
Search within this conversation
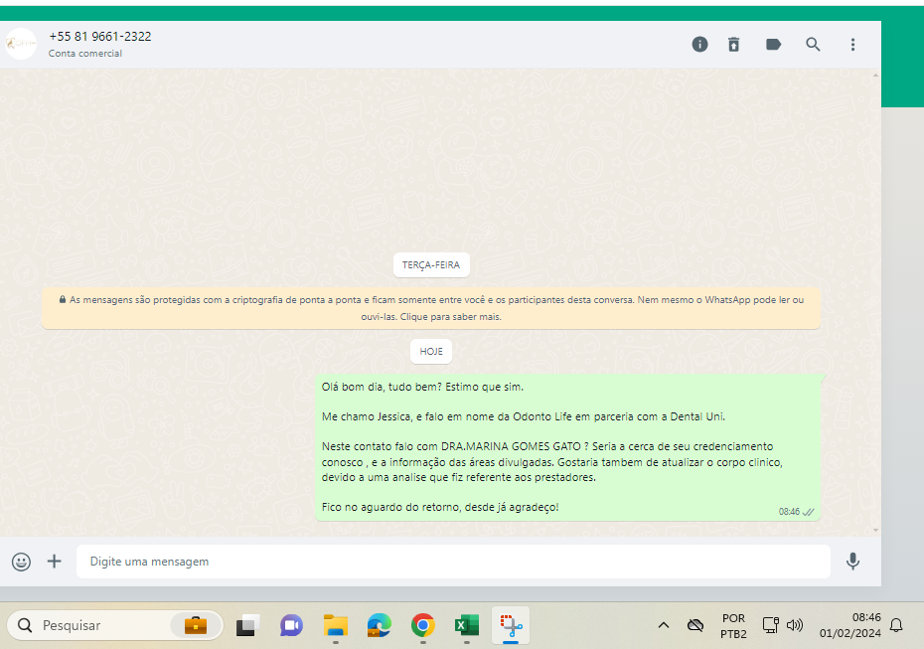point(813,44)
